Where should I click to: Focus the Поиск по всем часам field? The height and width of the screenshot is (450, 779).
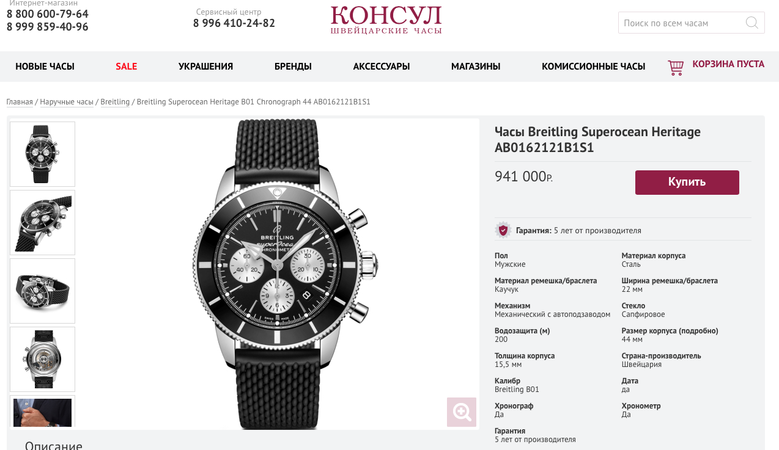(681, 23)
